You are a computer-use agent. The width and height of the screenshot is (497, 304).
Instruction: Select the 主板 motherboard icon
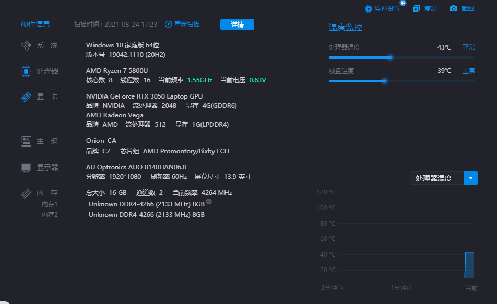26,141
